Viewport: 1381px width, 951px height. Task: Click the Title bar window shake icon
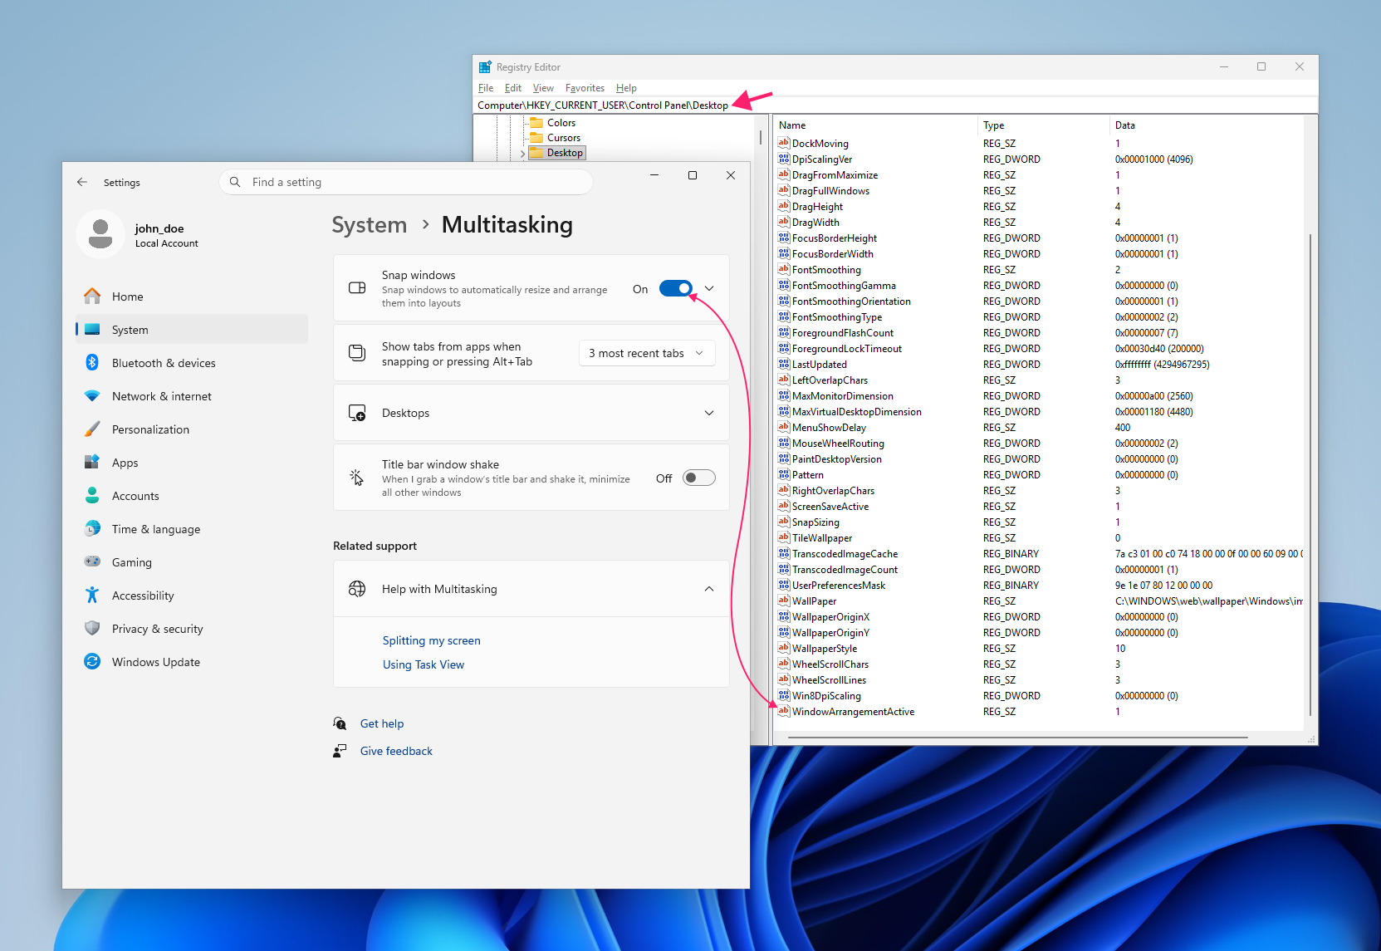pyautogui.click(x=357, y=478)
